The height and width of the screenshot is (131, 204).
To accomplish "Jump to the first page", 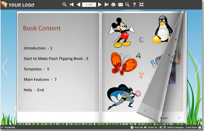I will (72, 4).
